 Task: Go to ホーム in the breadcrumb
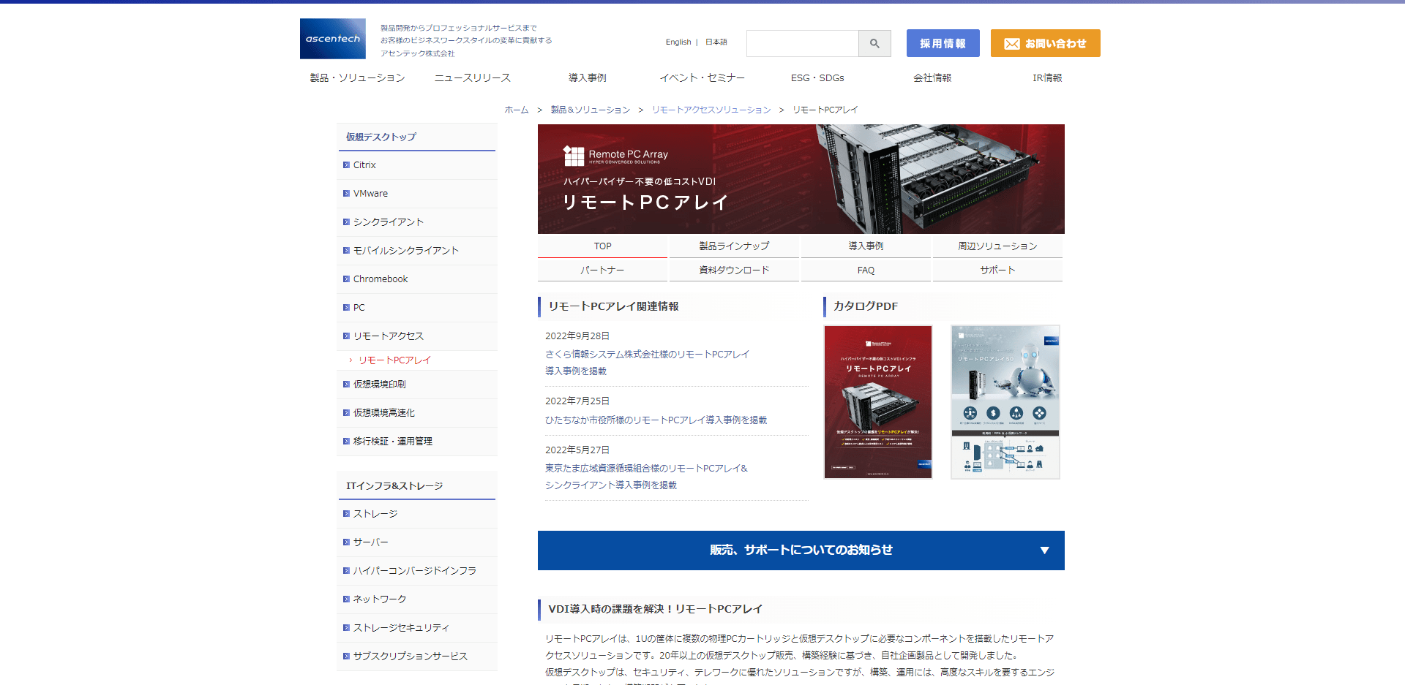click(x=517, y=110)
